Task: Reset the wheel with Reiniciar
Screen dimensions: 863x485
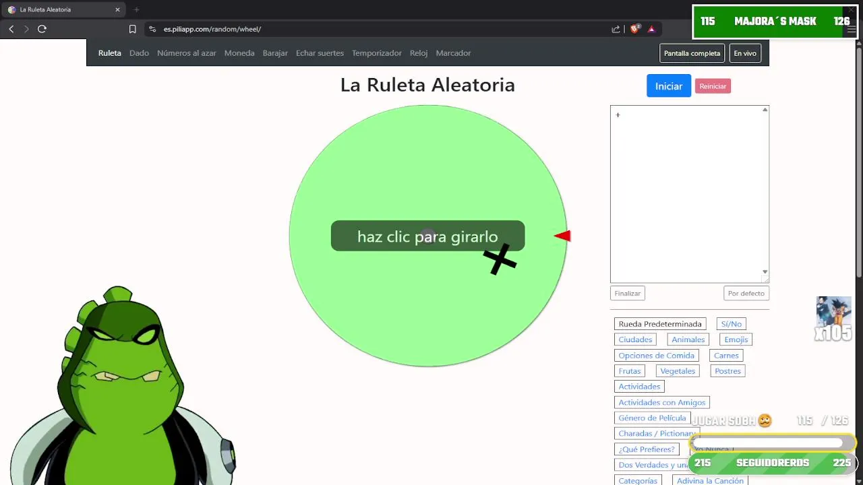Action: coord(713,86)
